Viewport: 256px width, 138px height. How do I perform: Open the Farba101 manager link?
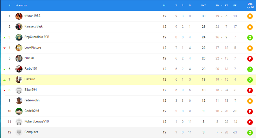(31, 69)
